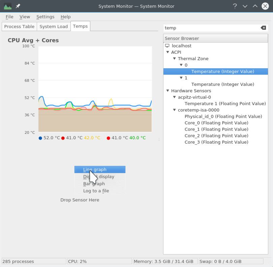The width and height of the screenshot is (273, 267).
Task: Collapse thermal zone 1 node
Action: click(181, 78)
